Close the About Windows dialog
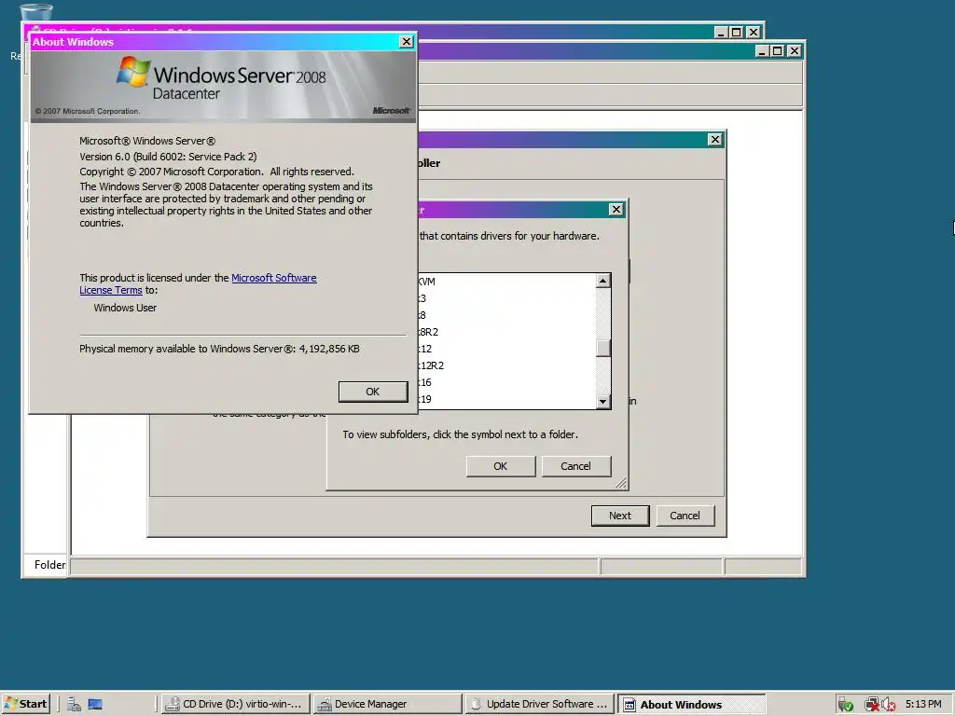 (407, 41)
